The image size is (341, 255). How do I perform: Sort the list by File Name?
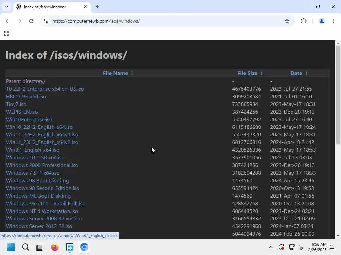115,73
